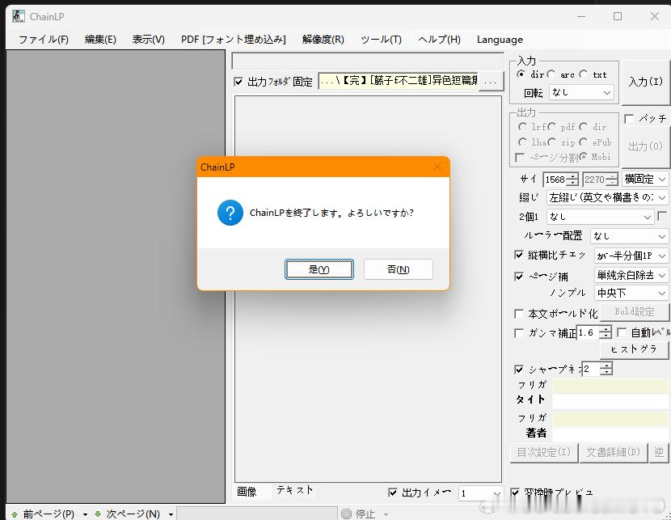Open the 横固定 size mode dropdown
This screenshot has height=520, width=671.
645,179
